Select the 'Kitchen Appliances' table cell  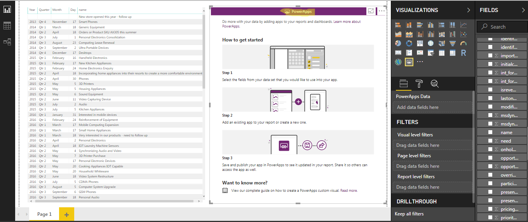pos(92,110)
